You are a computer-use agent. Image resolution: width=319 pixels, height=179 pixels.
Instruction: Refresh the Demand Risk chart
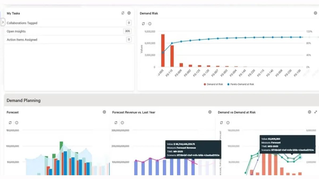tap(143, 24)
